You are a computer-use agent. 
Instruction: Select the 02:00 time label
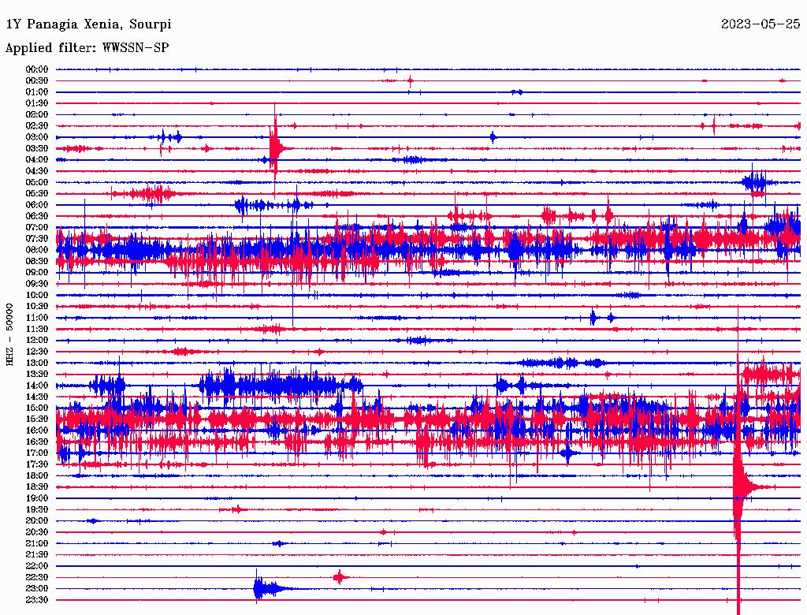point(37,115)
